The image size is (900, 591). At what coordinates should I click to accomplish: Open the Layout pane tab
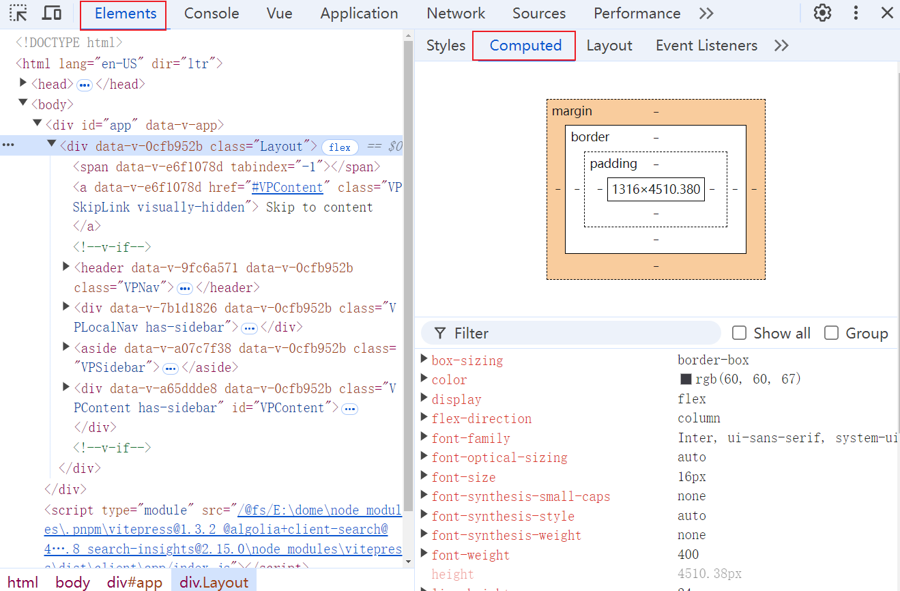pos(609,46)
